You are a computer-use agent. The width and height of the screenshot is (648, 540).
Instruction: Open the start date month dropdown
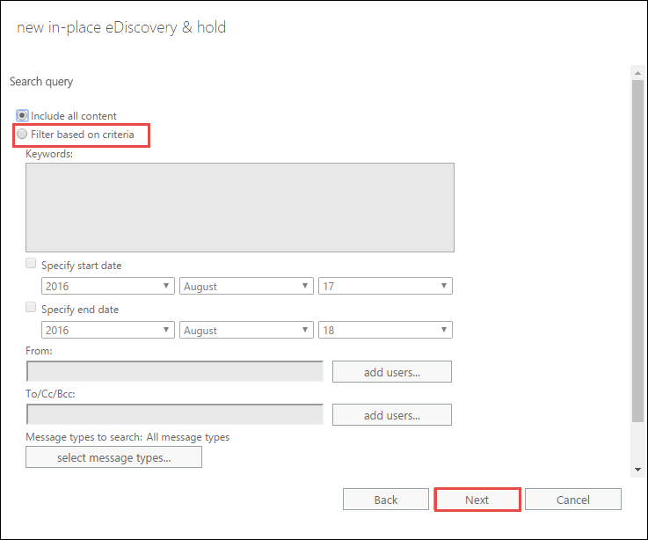point(246,286)
